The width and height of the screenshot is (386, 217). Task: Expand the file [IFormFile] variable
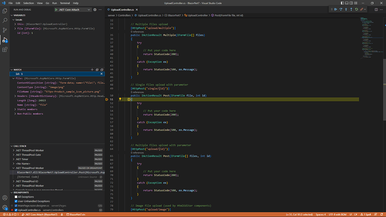(15, 28)
